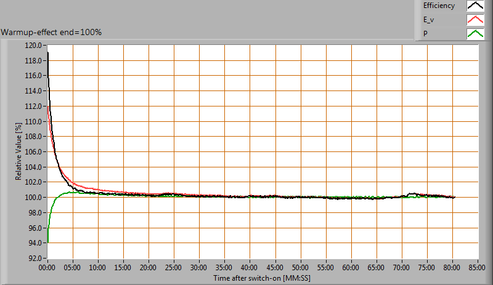Screen dimensions: 493x285
Task: Click the black Efficiency plot icon in legend
Action: [475, 6]
